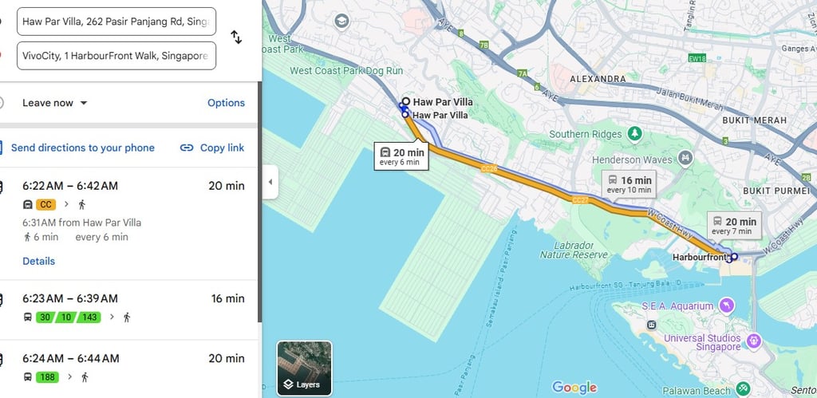Click the yellow CC Circle Line badge
The width and height of the screenshot is (817, 398).
pos(45,205)
